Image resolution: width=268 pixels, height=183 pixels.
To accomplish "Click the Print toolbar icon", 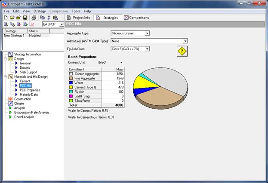I will [x=34, y=18].
